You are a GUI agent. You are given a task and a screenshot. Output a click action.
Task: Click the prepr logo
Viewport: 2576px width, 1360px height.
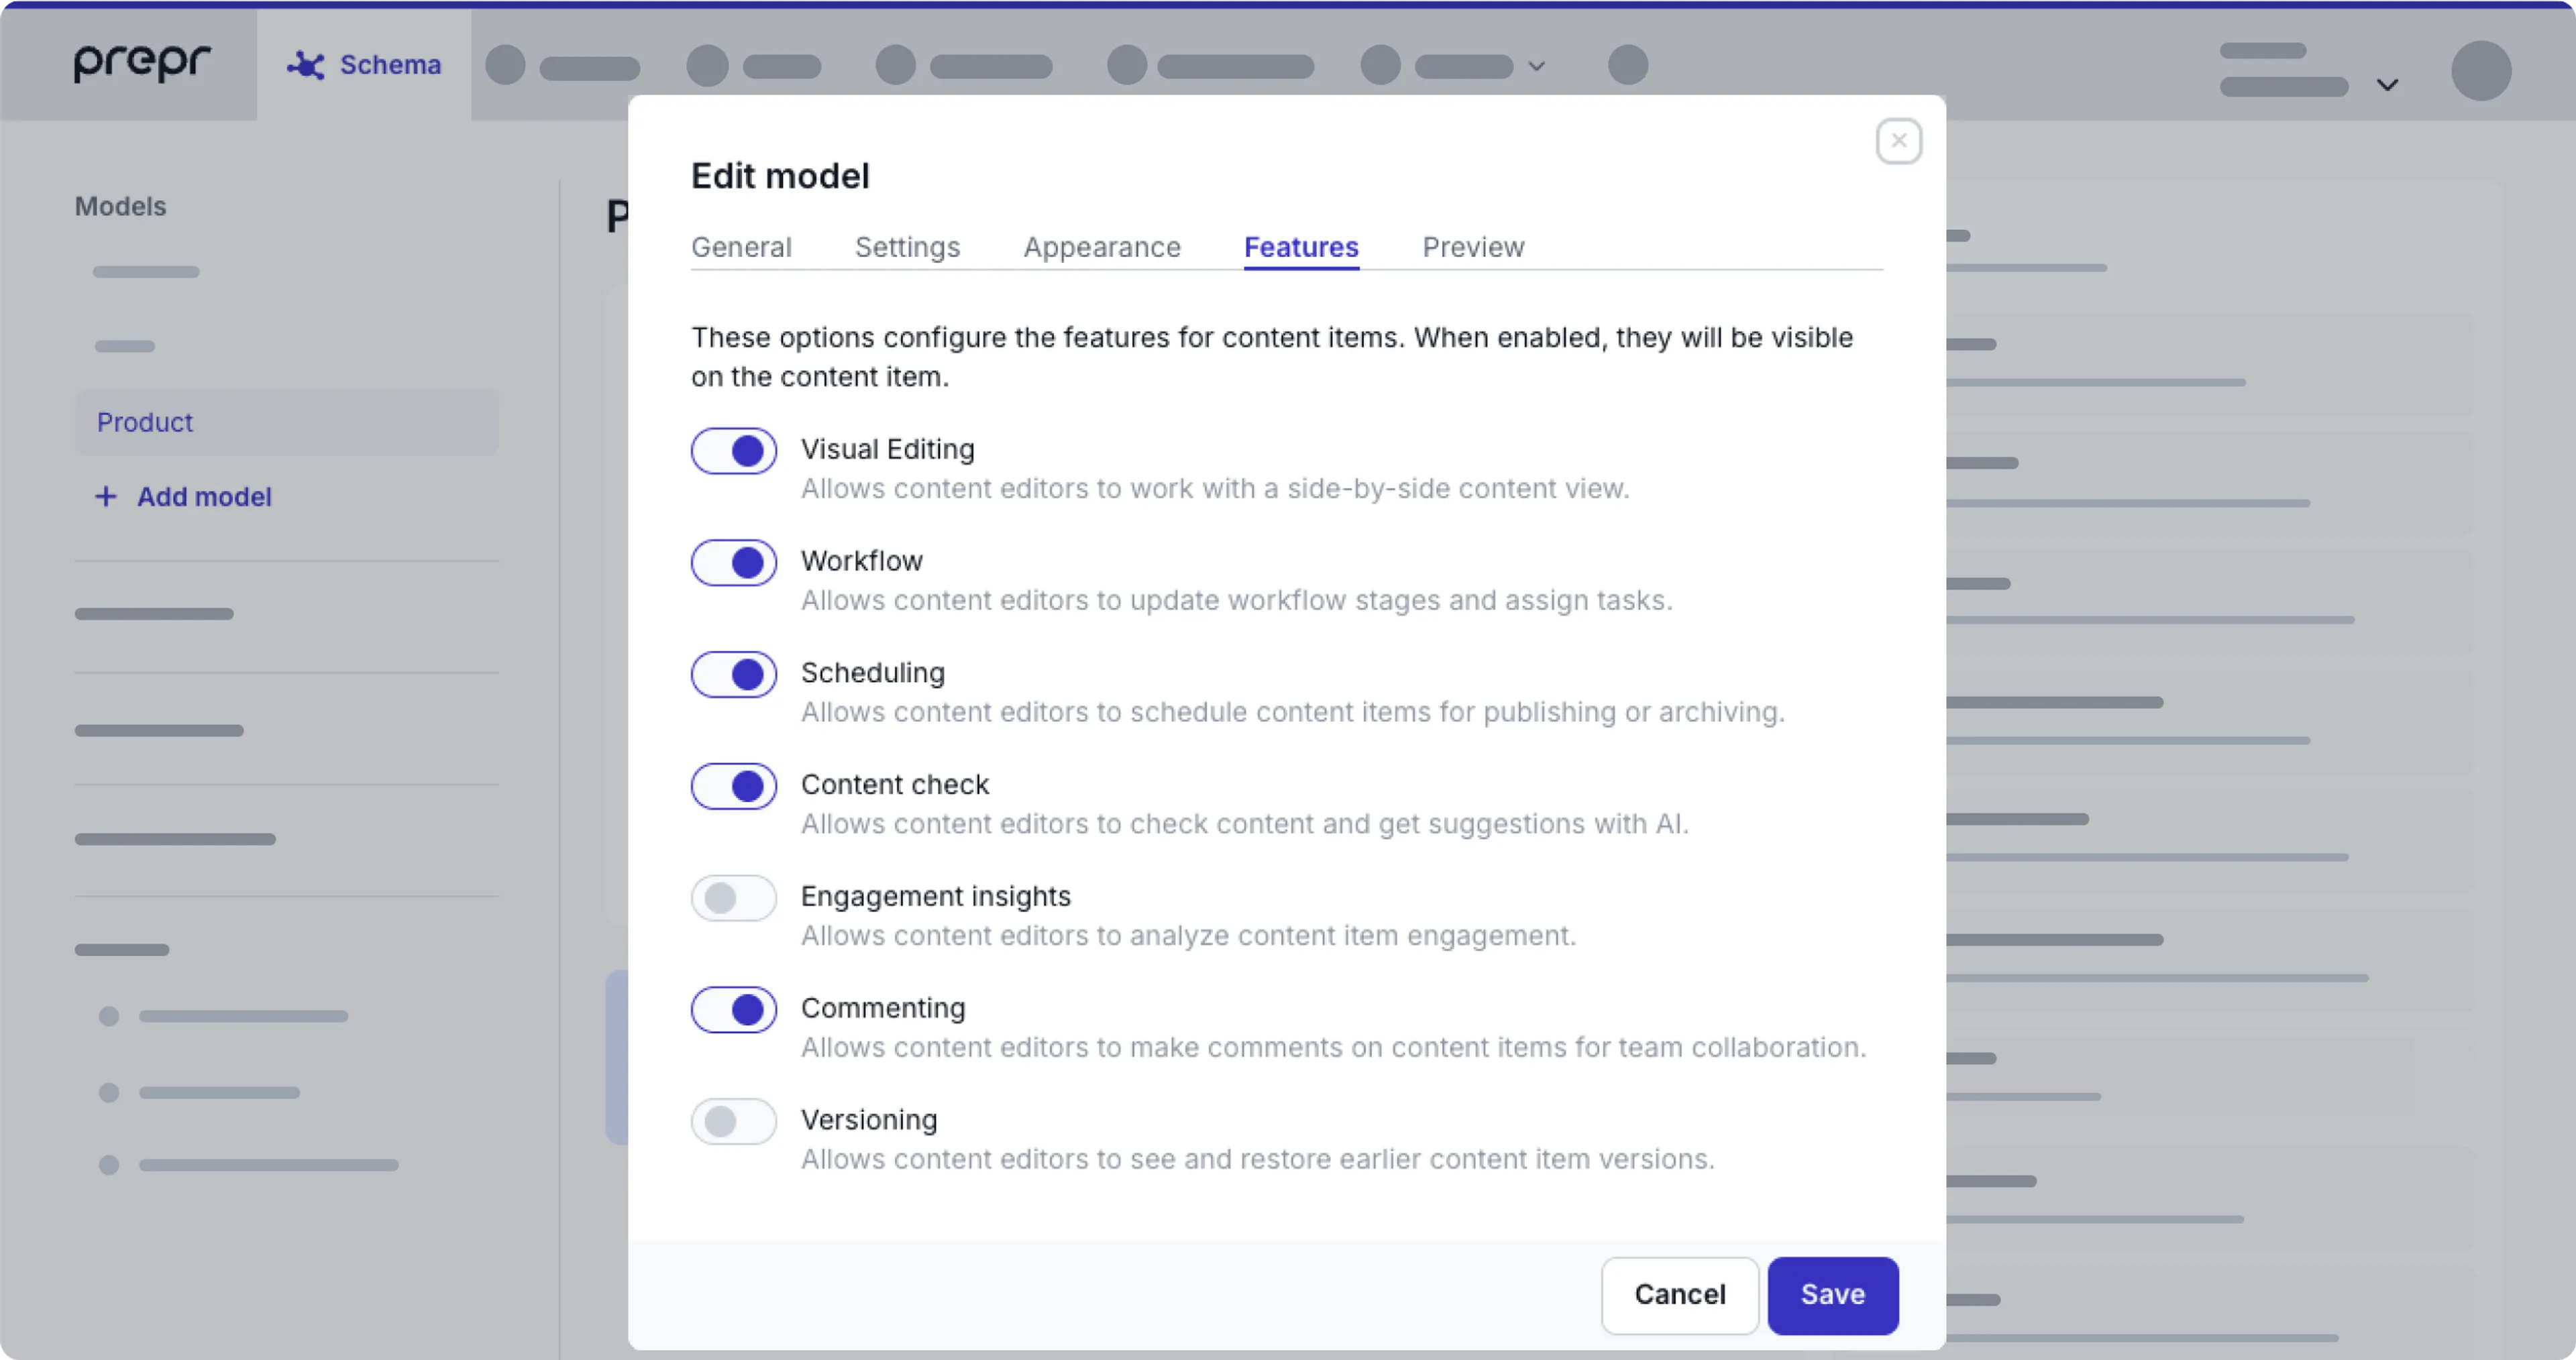142,63
